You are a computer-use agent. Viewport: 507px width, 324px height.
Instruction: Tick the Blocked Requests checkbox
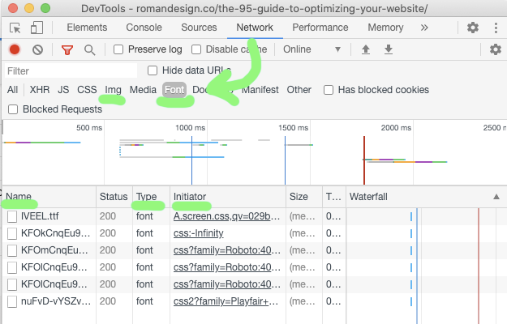click(13, 109)
